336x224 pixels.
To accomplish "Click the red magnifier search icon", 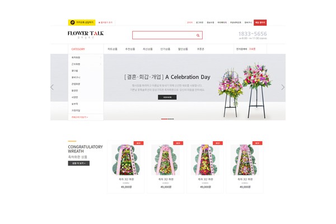I will tap(198, 35).
